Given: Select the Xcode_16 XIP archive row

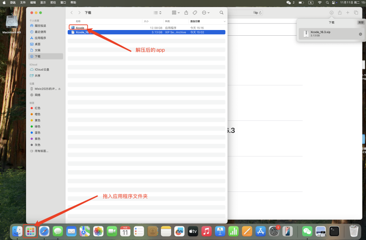Looking at the screenshot, I should pyautogui.click(x=146, y=32).
